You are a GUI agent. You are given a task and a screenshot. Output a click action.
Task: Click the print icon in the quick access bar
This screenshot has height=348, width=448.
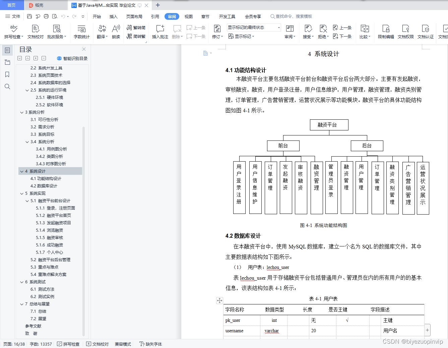[x=46, y=16]
